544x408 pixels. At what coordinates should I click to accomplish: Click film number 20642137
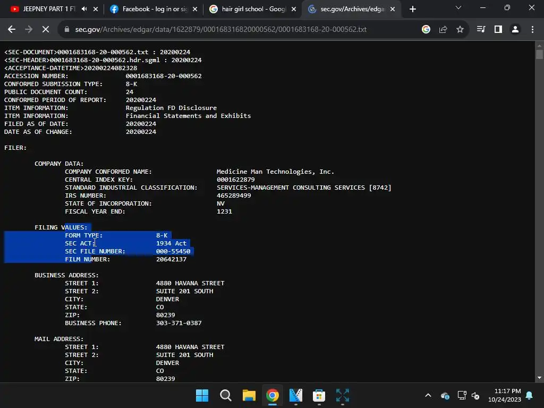coord(172,259)
